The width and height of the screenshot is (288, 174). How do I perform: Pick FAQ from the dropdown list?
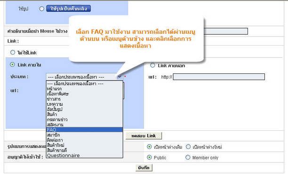(85, 130)
